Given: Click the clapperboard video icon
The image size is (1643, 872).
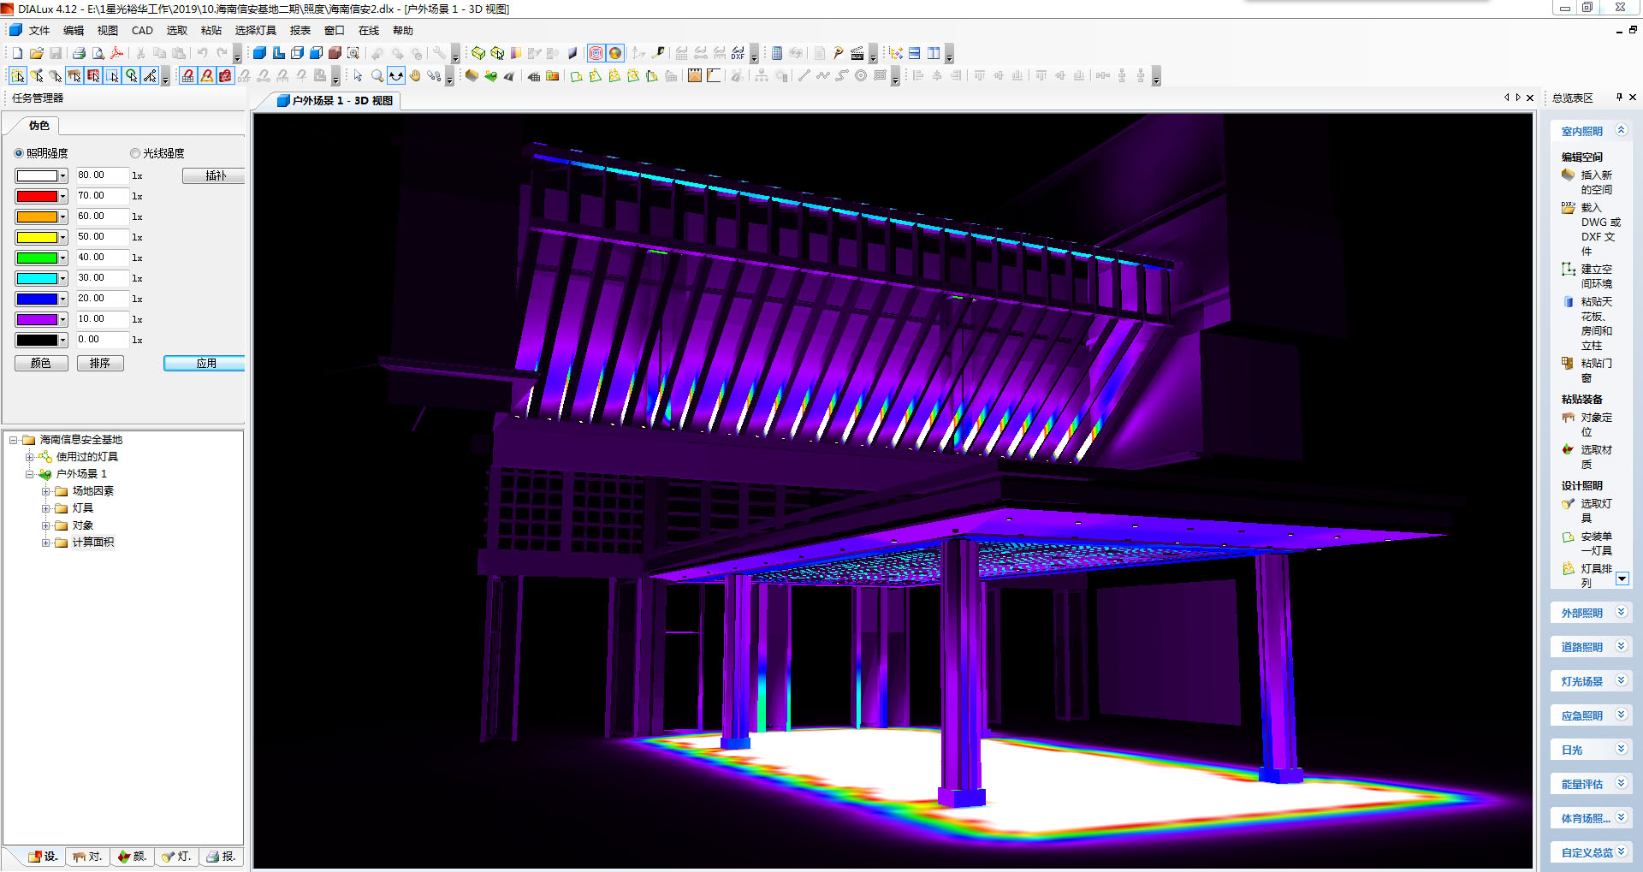Looking at the screenshot, I should point(857,53).
